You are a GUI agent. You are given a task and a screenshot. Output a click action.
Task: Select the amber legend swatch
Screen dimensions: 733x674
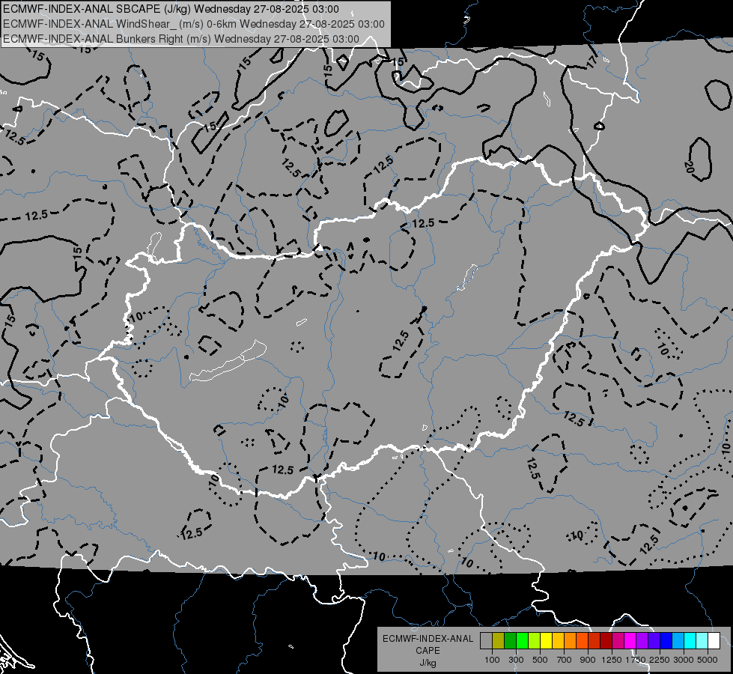tap(558, 641)
